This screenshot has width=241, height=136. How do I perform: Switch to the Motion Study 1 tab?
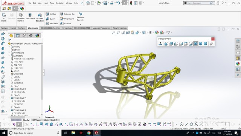coord(50,120)
